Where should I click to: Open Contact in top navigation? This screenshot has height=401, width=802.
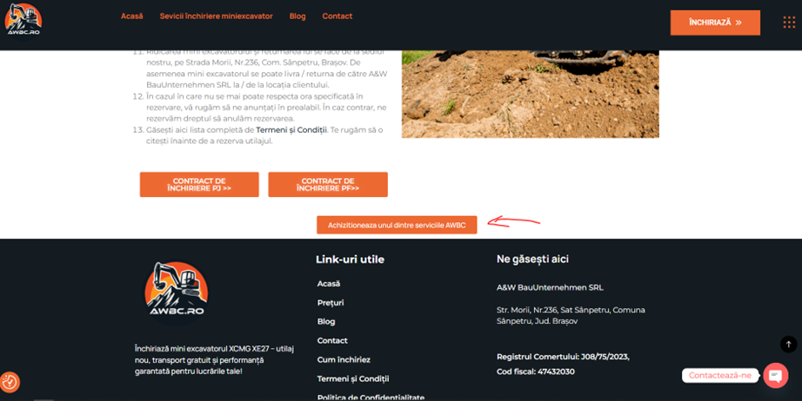pos(337,16)
